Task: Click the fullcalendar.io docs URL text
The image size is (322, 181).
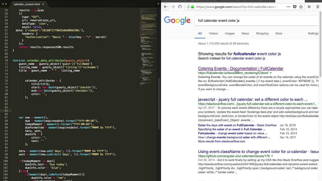Action: (233, 73)
